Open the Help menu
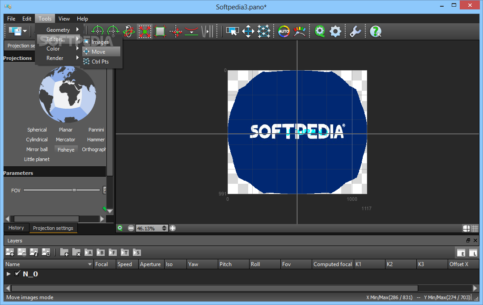The height and width of the screenshot is (305, 483). (x=82, y=19)
